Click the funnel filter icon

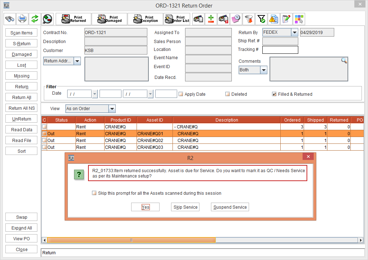tap(248, 19)
